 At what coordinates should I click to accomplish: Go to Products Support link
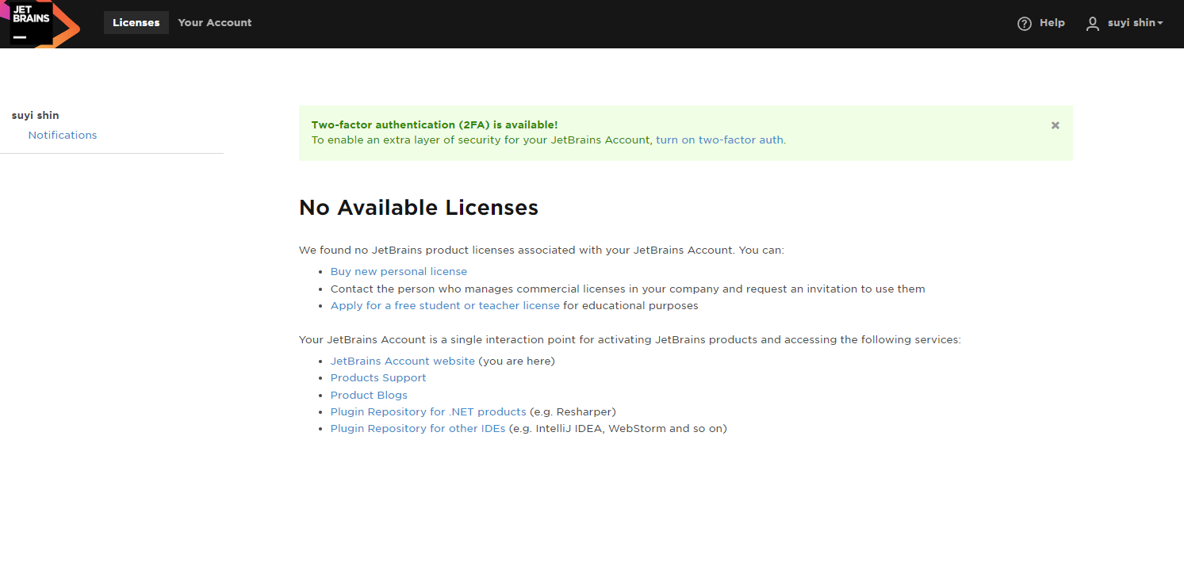click(x=378, y=378)
